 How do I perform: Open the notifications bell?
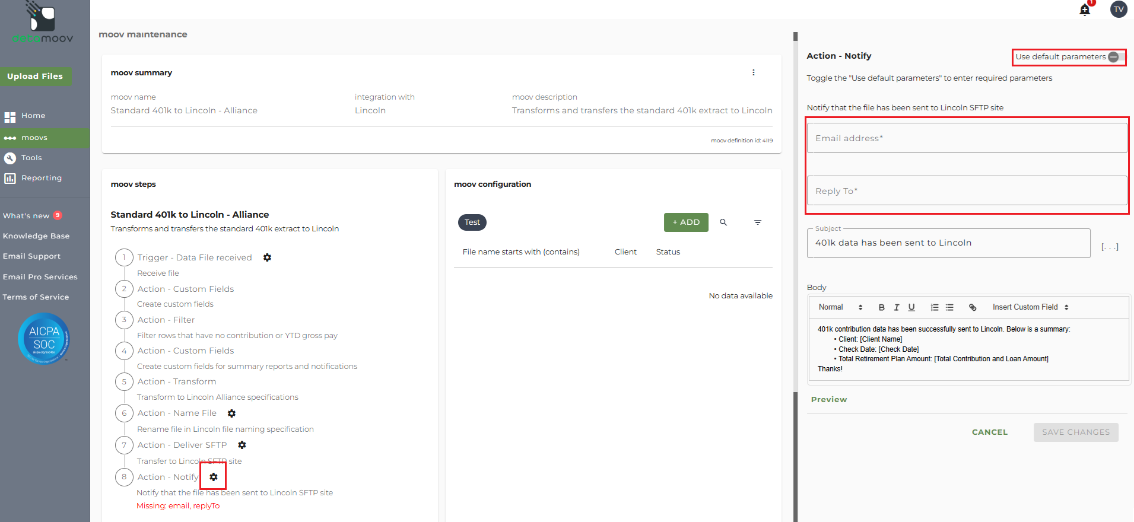tap(1085, 9)
